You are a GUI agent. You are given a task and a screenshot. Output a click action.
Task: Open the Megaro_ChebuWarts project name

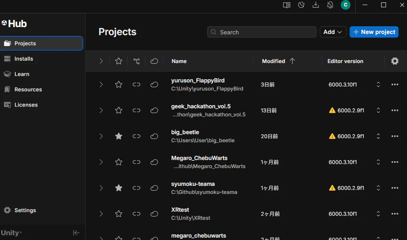coord(199,158)
